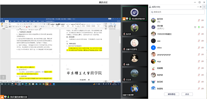Click the screen share icon next to 郑庆寰
Screen dimensions: 207x99
195,27
